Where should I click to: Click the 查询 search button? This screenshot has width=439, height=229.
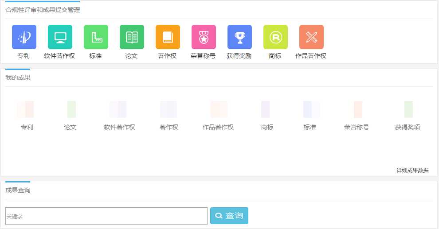[229, 216]
